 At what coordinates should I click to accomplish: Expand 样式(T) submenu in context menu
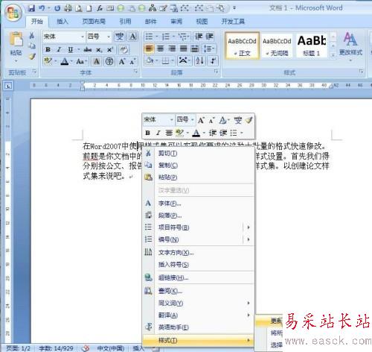pos(199,340)
